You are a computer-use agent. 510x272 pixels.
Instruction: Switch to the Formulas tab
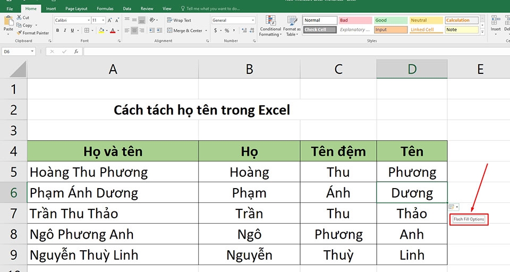105,9
